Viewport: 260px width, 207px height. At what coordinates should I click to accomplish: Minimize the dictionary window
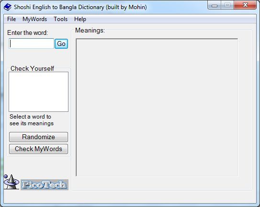pos(214,5)
